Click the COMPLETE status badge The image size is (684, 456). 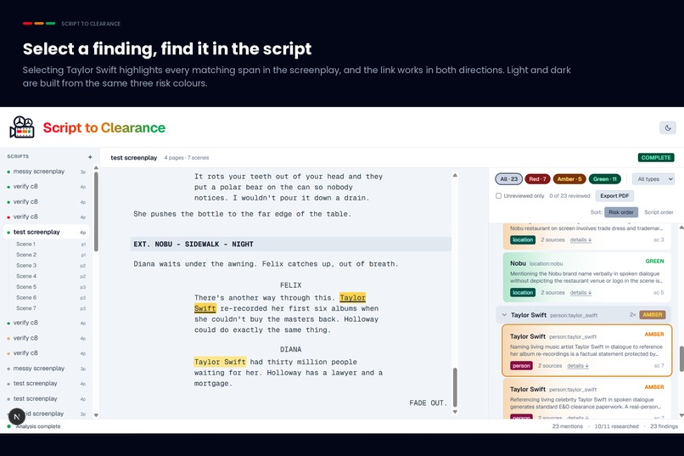pyautogui.click(x=656, y=158)
